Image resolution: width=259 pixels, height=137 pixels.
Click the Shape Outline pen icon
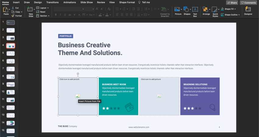[x=222, y=15]
